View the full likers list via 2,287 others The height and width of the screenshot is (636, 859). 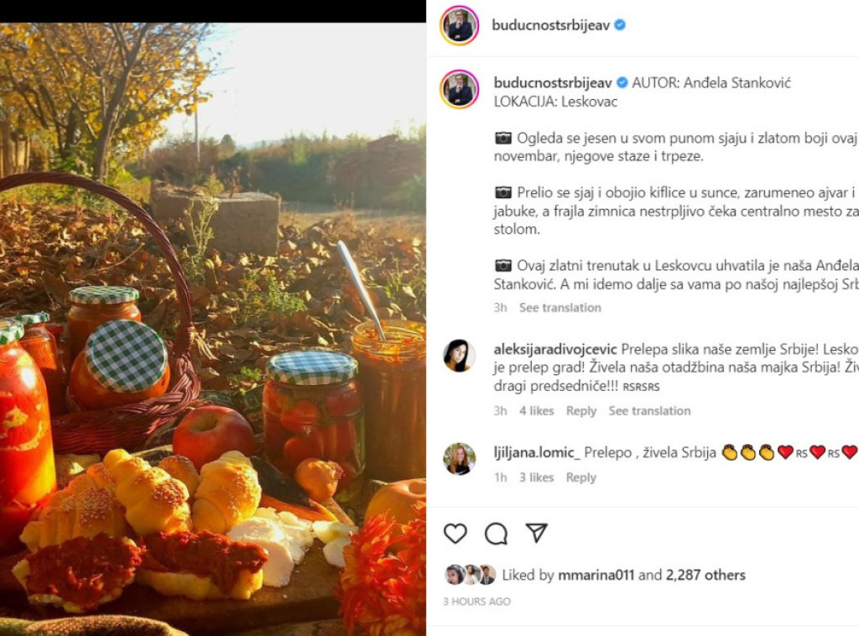point(705,574)
